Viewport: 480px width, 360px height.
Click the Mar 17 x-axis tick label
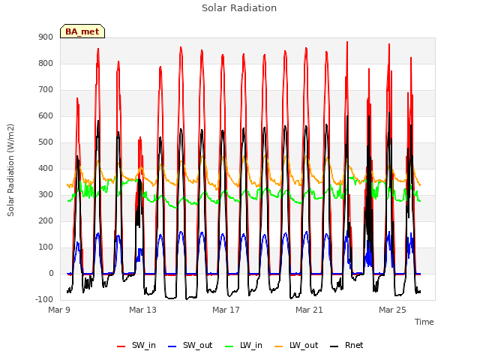(226, 310)
